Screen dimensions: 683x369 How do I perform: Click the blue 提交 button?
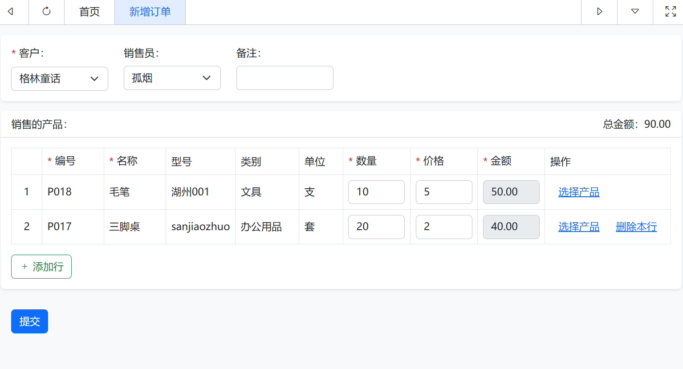(x=29, y=321)
